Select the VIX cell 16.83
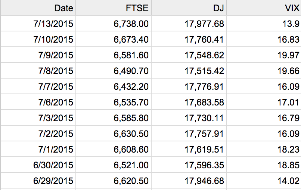The image size is (301, 190). 264,39
